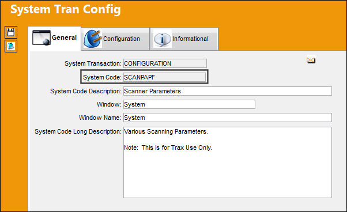Click the System Code Long Description label

point(78,131)
